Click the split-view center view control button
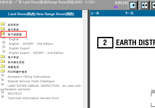Image resolution: width=155 pixels, height=108 pixels. (x=145, y=5)
